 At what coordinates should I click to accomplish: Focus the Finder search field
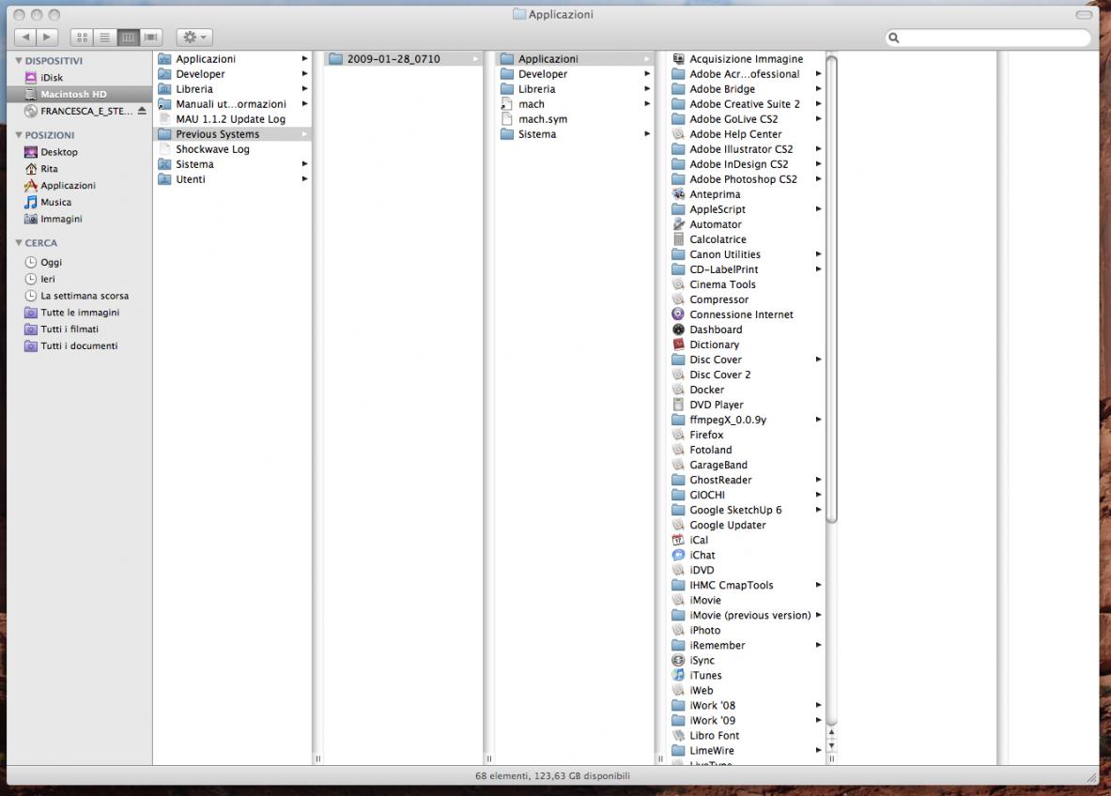point(988,38)
